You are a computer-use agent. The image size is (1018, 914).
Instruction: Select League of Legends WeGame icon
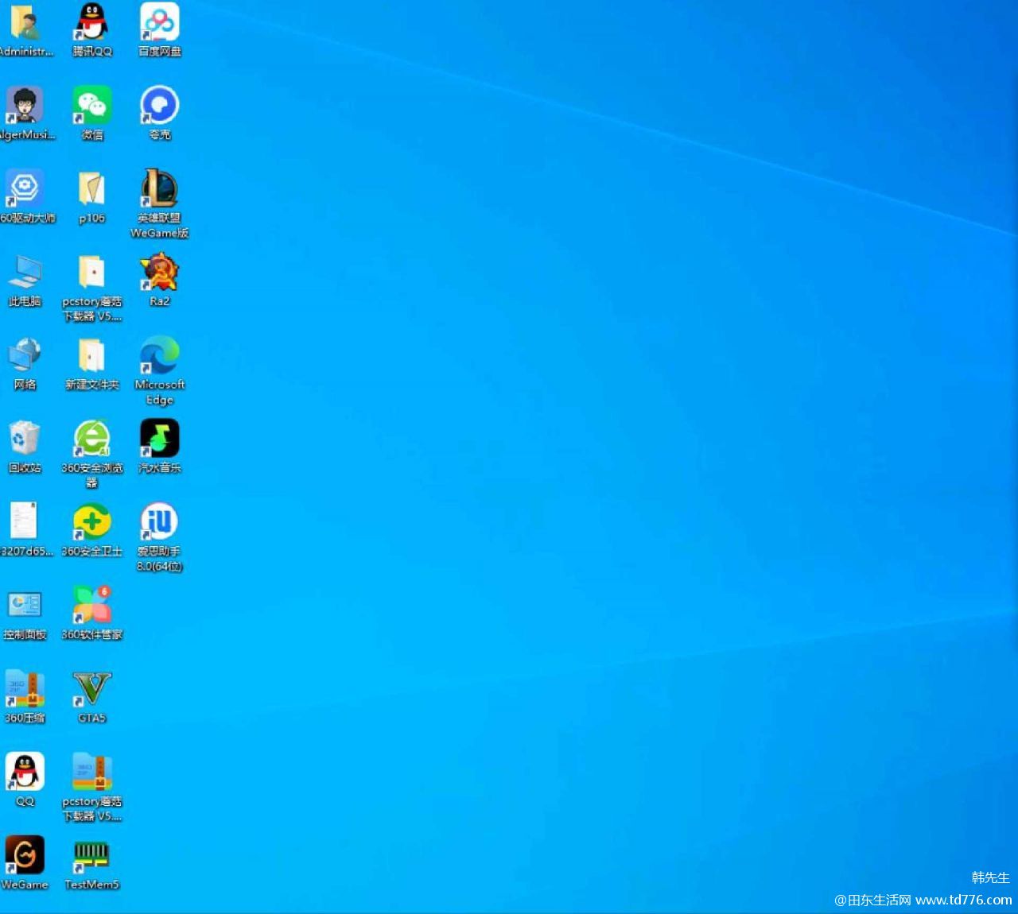coord(159,189)
